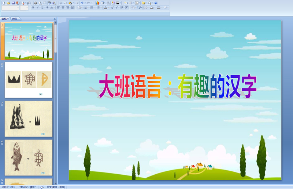This screenshot has width=293, height=189.
Task: Toggle italic formatting
Action: click(x=38, y=7)
